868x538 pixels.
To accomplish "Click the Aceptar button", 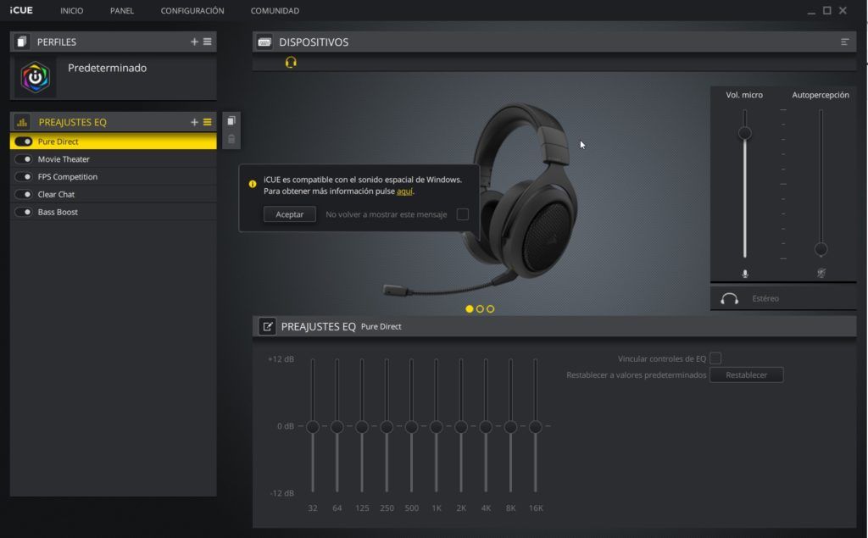I will tap(290, 214).
